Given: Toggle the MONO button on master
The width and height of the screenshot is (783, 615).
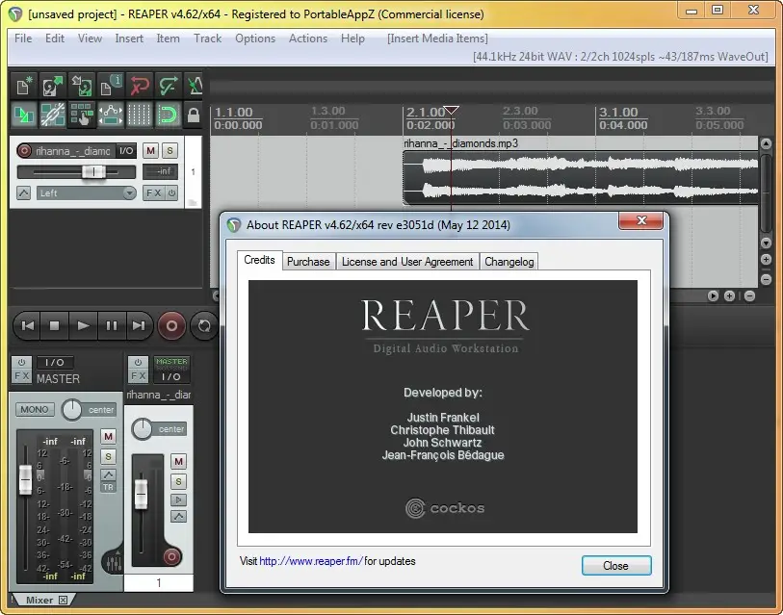Looking at the screenshot, I should [35, 409].
